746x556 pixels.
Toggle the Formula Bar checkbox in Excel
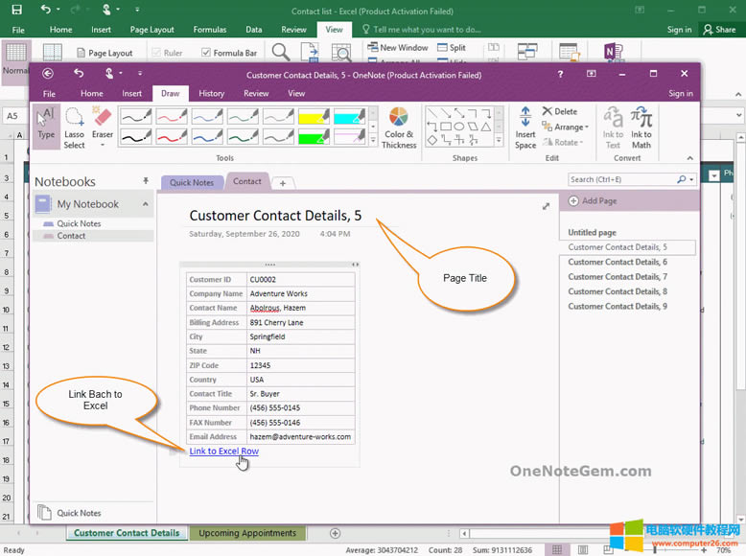[x=207, y=54]
